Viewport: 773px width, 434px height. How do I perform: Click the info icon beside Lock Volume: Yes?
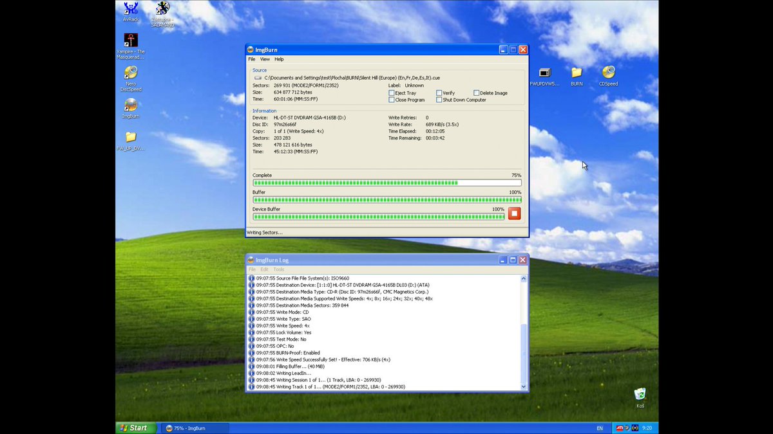[252, 332]
